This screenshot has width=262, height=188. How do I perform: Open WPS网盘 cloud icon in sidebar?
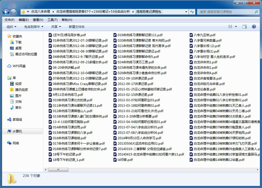[x=9, y=66]
